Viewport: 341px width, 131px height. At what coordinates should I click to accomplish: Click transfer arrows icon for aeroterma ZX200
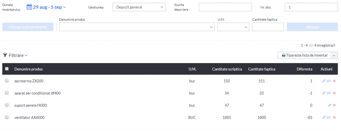click(329, 81)
